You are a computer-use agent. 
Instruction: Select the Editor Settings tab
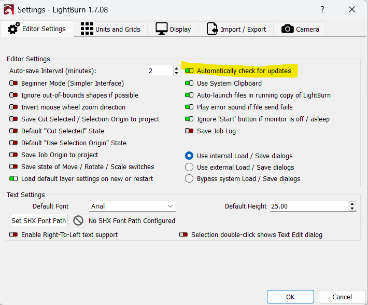[x=37, y=29]
